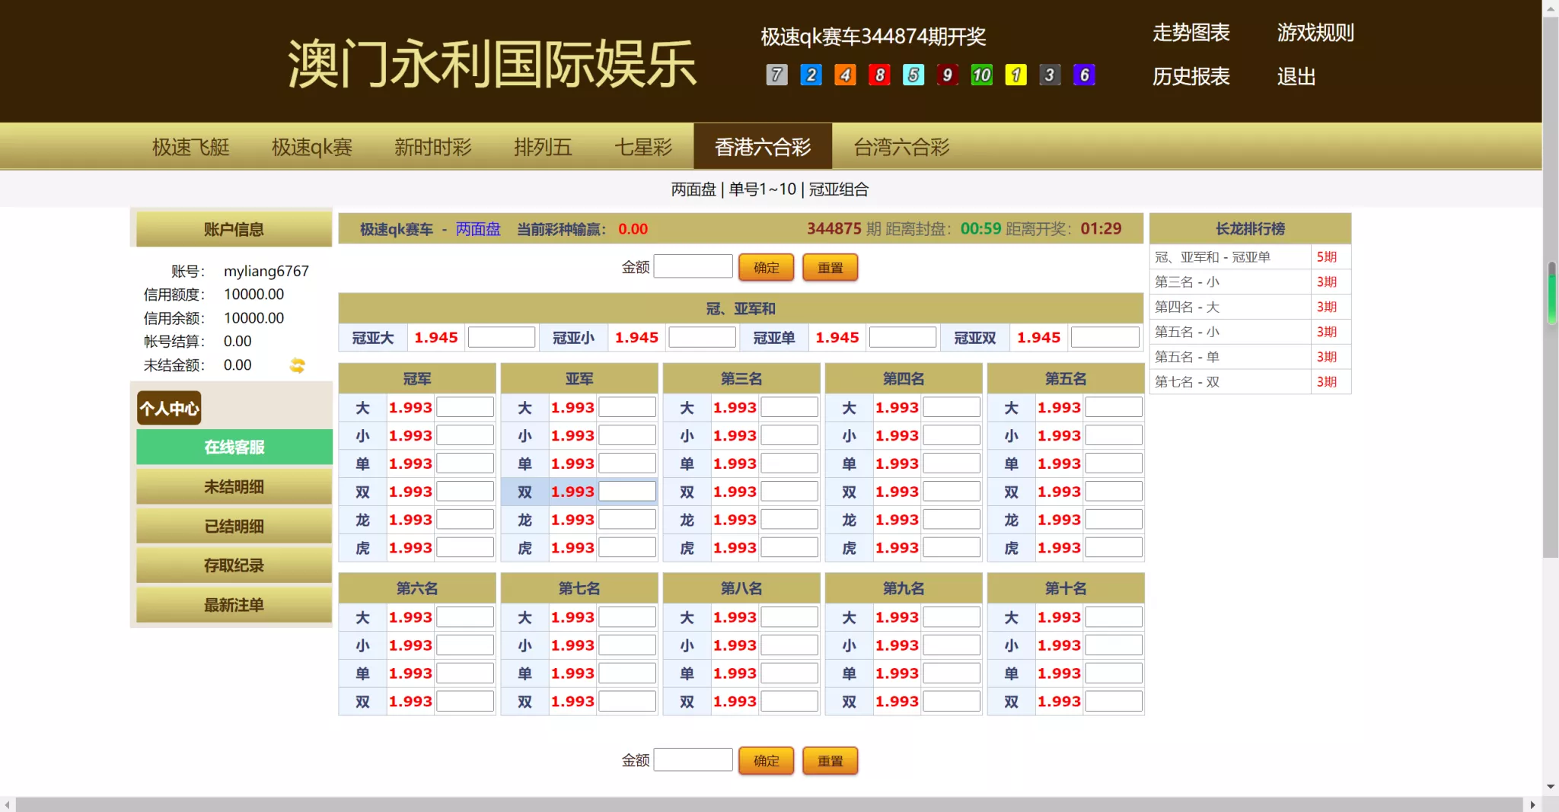Select the red number 8 ball
This screenshot has width=1559, height=812.
pos(879,75)
